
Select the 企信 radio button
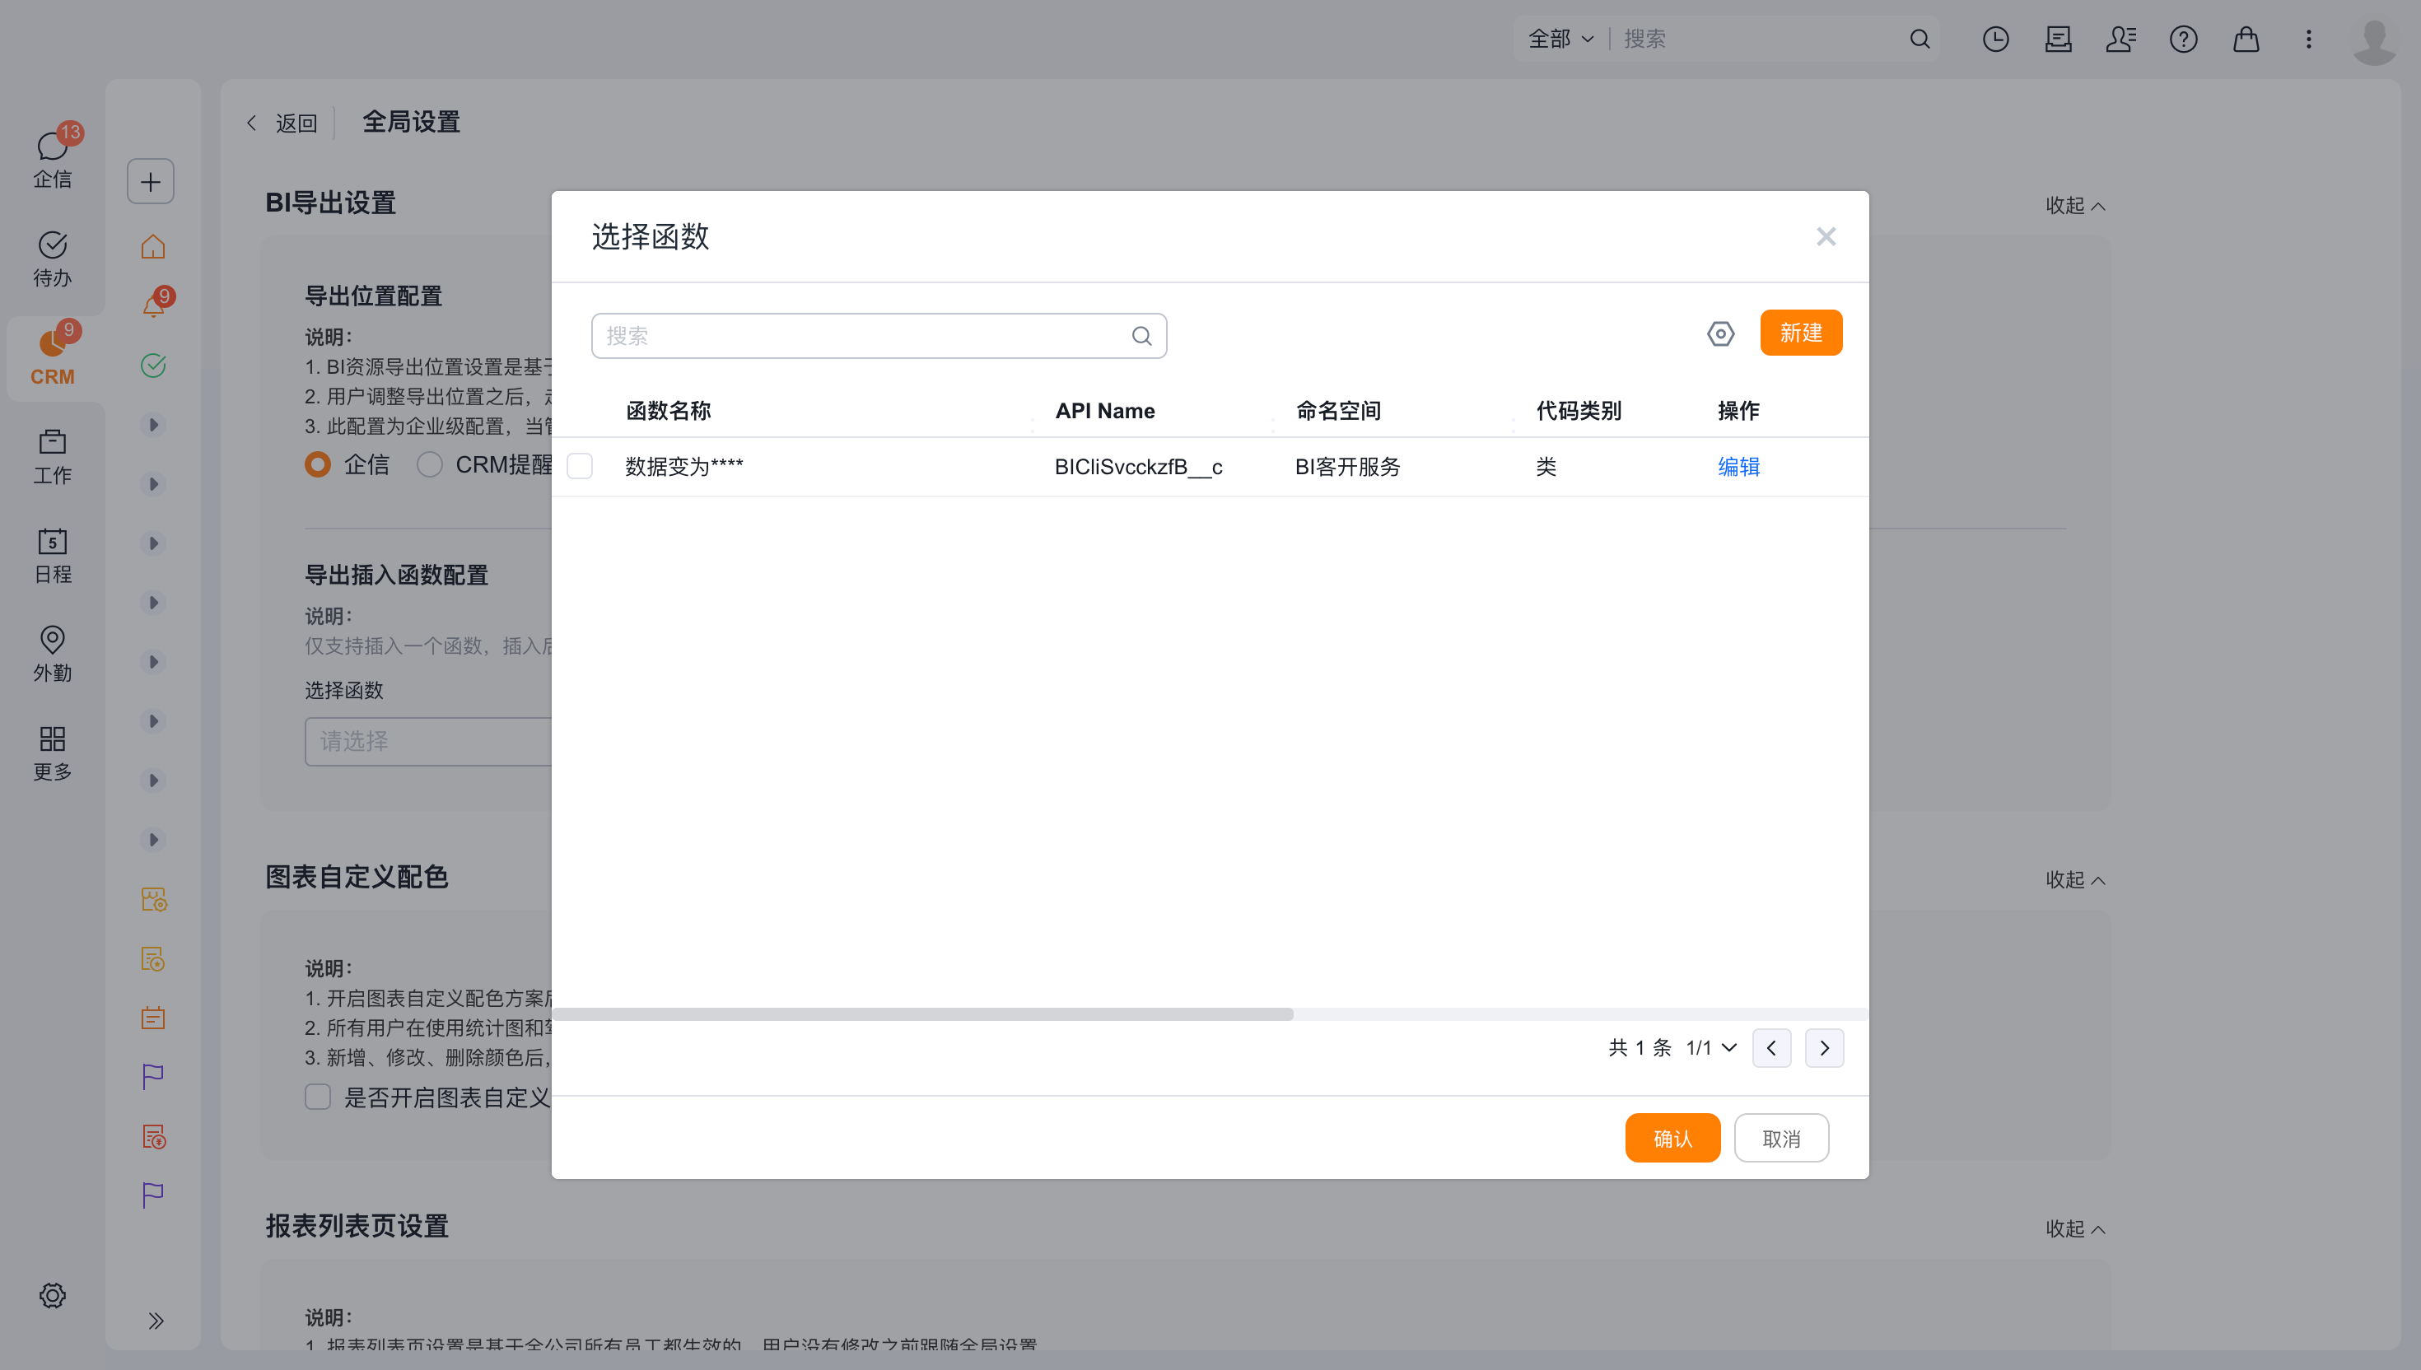tap(318, 464)
